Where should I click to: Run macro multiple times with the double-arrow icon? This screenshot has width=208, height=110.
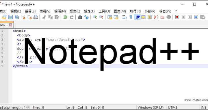tap(196, 17)
